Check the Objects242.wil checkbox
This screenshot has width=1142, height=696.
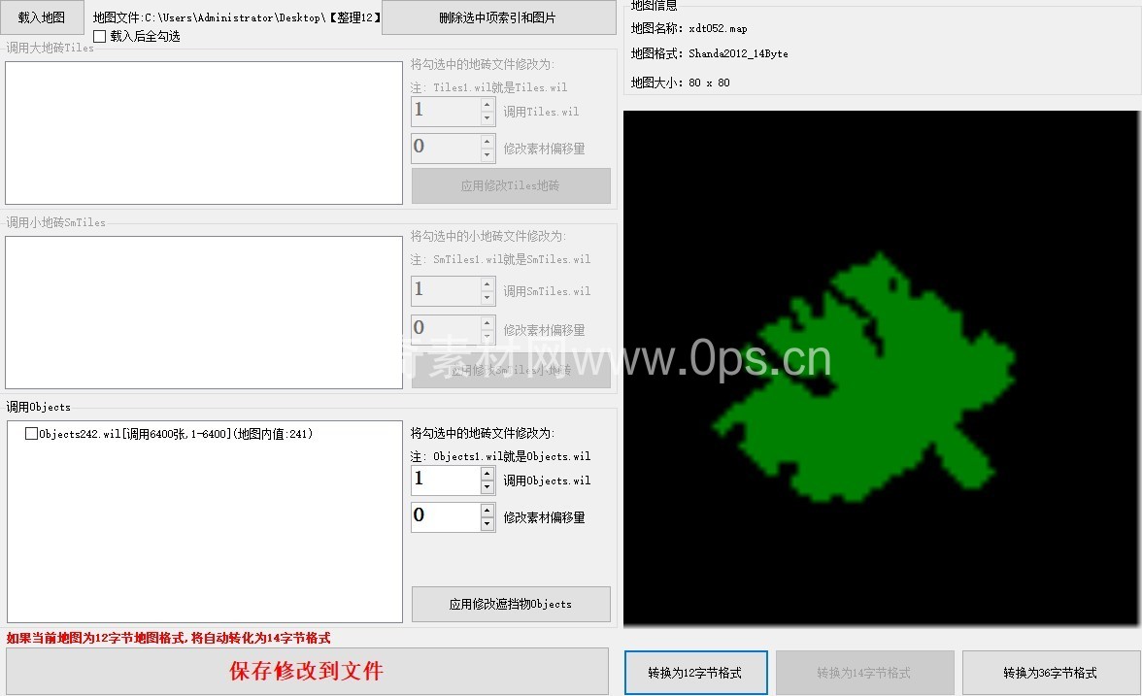coord(32,435)
